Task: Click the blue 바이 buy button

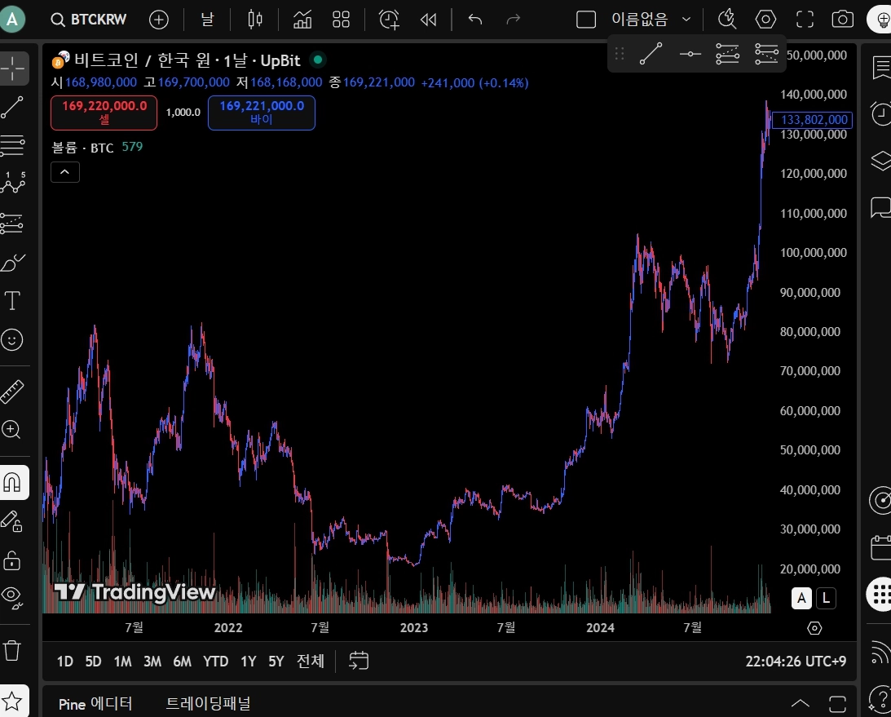Action: pos(262,113)
